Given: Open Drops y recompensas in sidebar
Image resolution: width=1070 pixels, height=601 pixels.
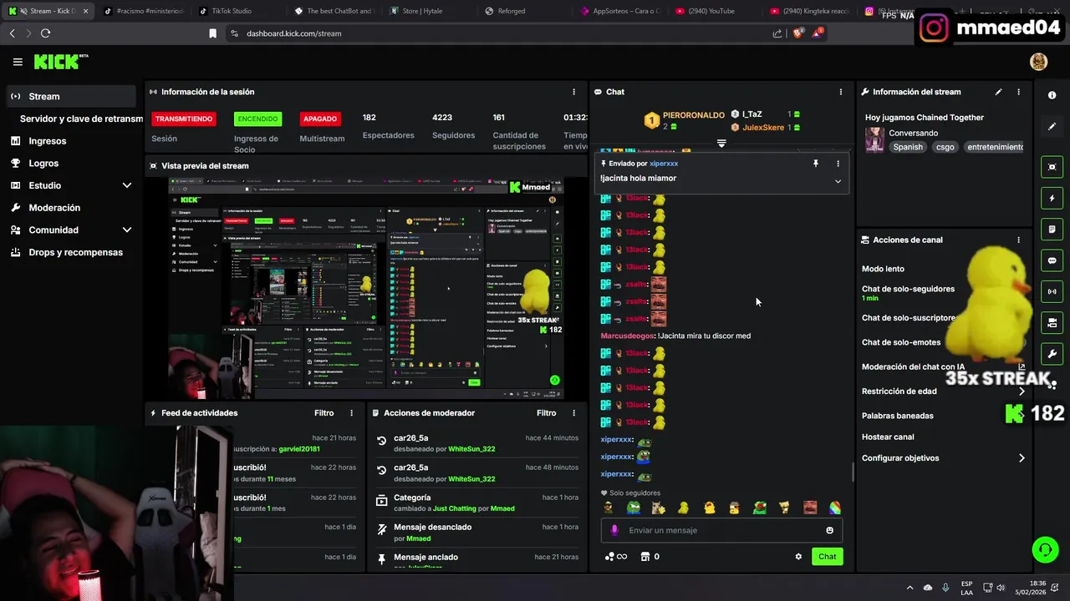Looking at the screenshot, I should (x=75, y=252).
